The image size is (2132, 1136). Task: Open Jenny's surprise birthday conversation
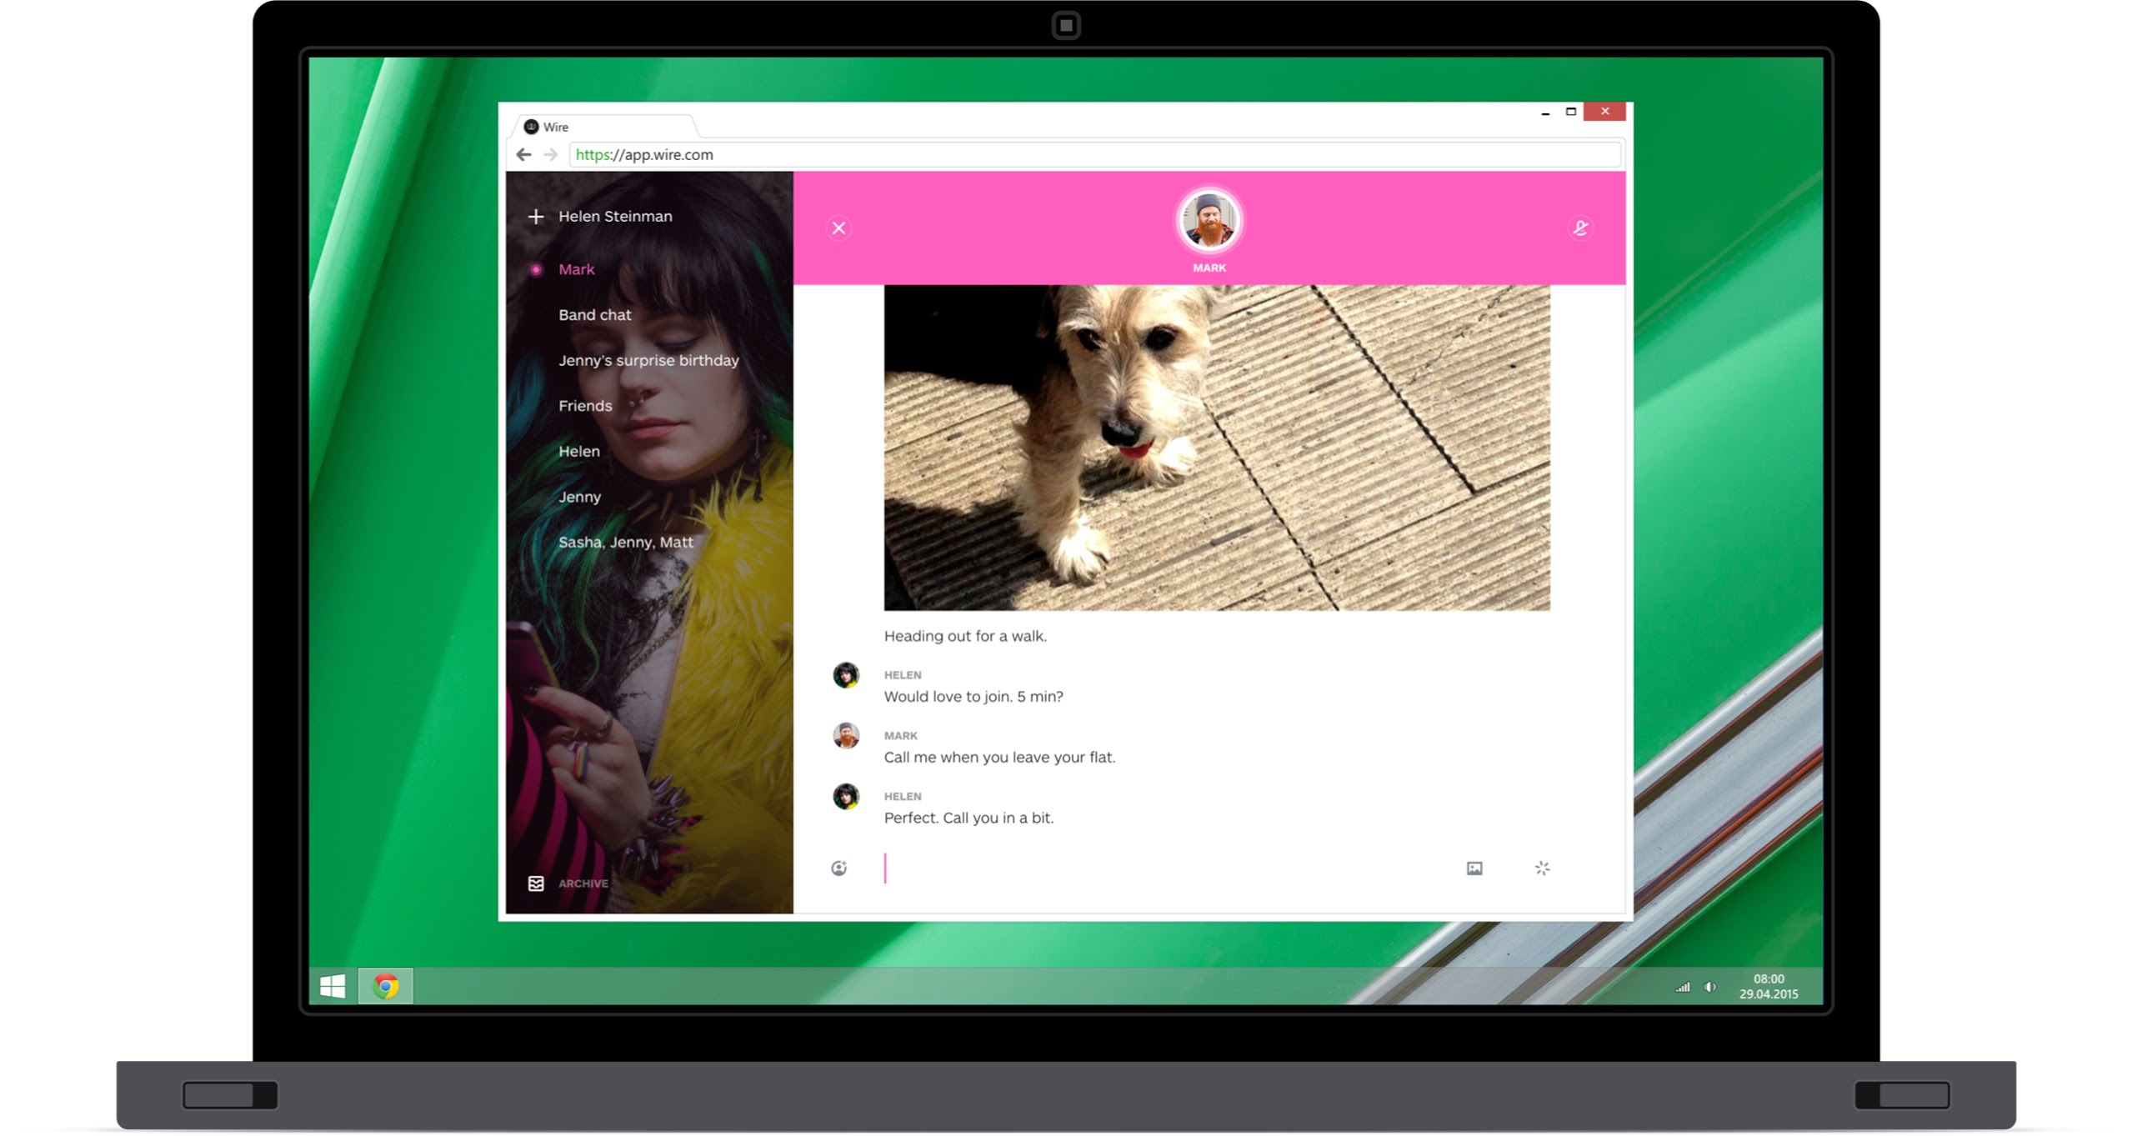coord(648,360)
